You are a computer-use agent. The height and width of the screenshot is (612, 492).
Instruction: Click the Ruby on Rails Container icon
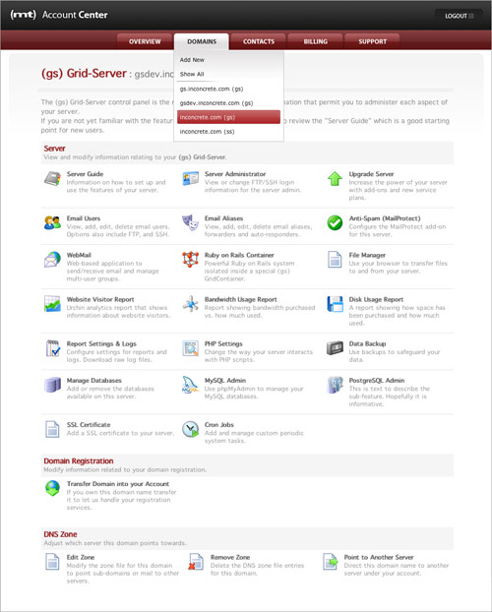190,259
